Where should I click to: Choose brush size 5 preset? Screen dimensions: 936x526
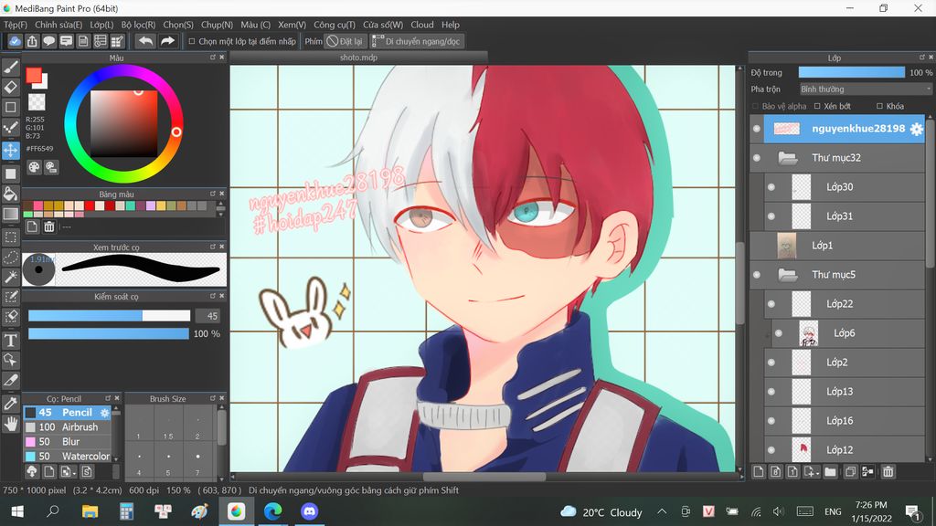(x=168, y=461)
